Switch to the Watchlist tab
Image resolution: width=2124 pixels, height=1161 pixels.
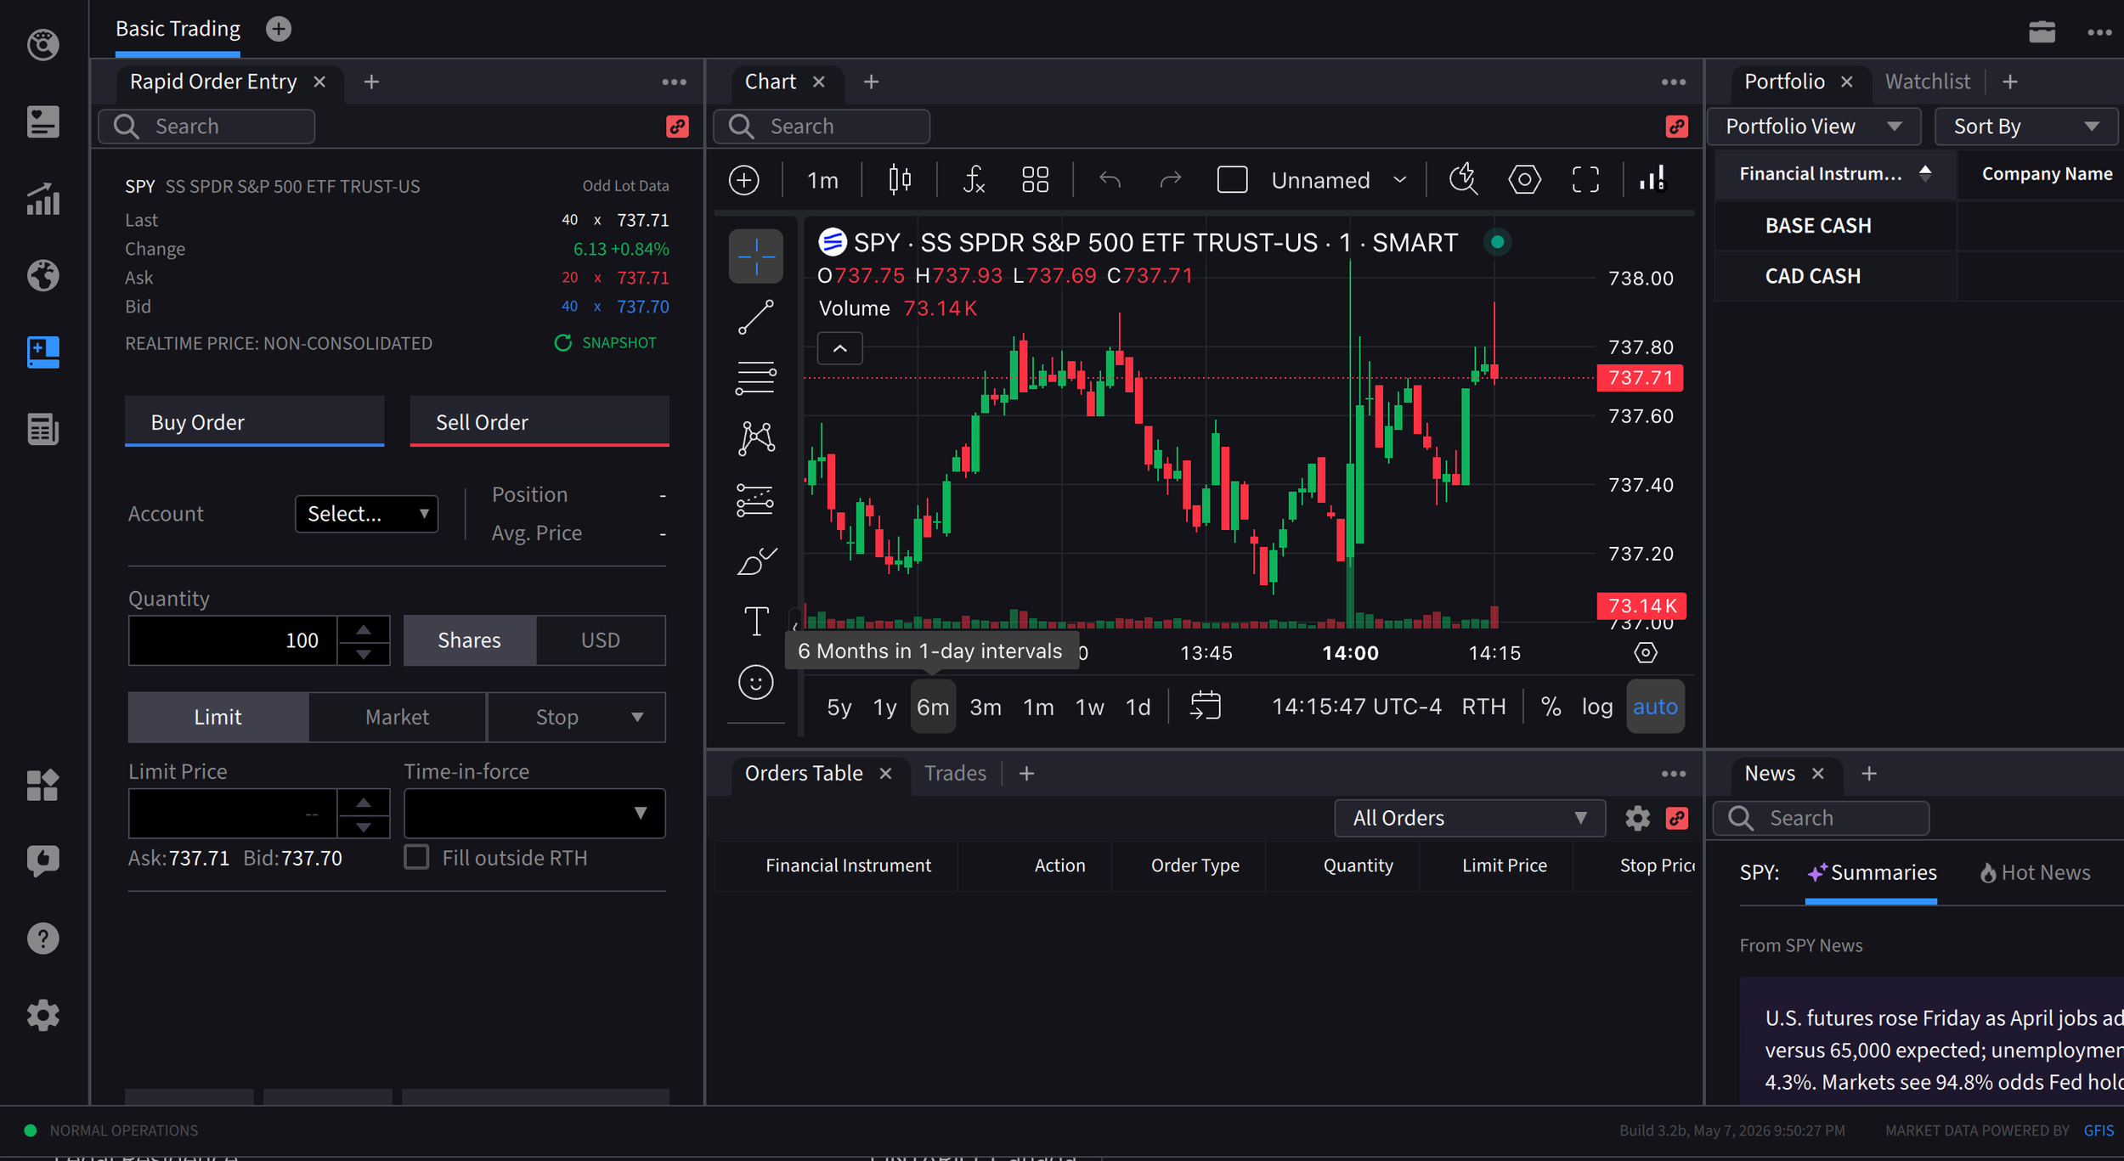coord(1927,82)
